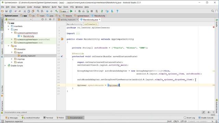Click the Open folder toolbar icon
This screenshot has height=123, width=219.
[x=2, y=11]
